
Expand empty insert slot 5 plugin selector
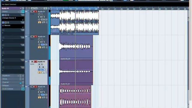(x=3, y=48)
